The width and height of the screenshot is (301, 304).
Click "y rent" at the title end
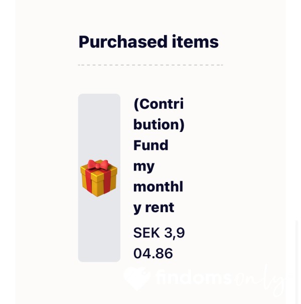pyautogui.click(x=154, y=208)
